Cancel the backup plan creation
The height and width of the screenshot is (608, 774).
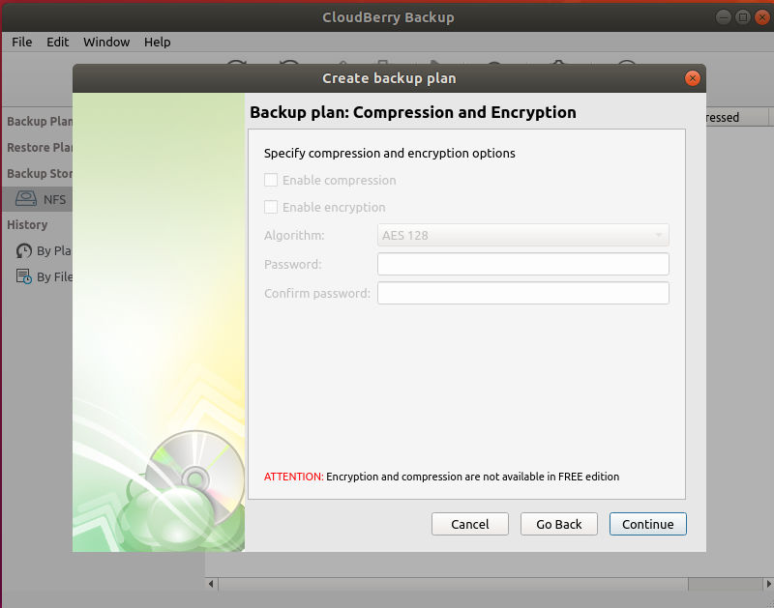pos(469,523)
